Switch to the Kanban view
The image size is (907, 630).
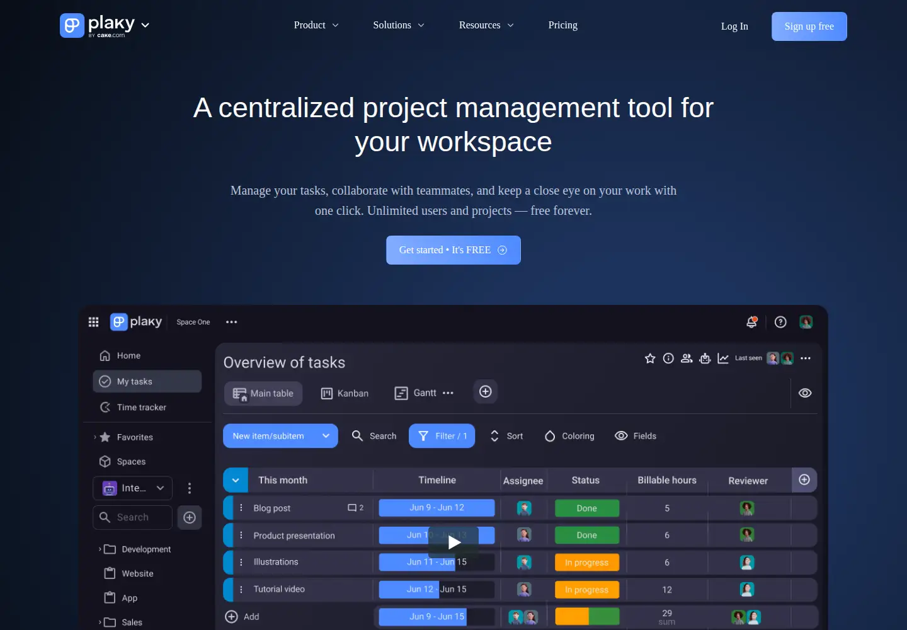pos(345,394)
